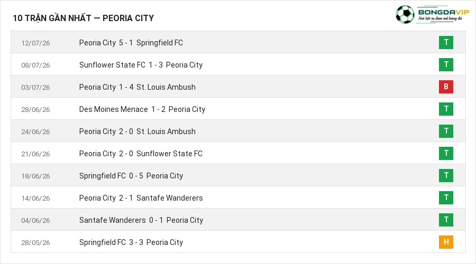476x264 pixels.
Task: Click the 10 TRẬN GẦN NHẤT heading
Action: coord(52,18)
